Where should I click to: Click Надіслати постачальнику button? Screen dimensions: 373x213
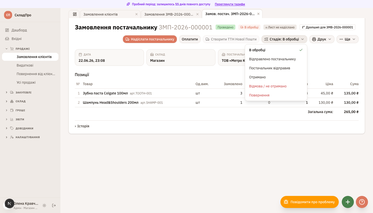[x=150, y=39]
